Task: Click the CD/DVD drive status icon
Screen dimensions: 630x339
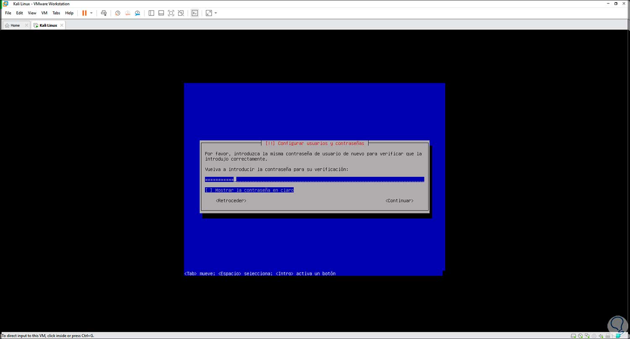Action: (580, 336)
